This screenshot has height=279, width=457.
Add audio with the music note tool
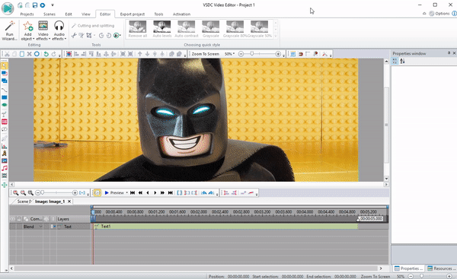click(x=4, y=168)
